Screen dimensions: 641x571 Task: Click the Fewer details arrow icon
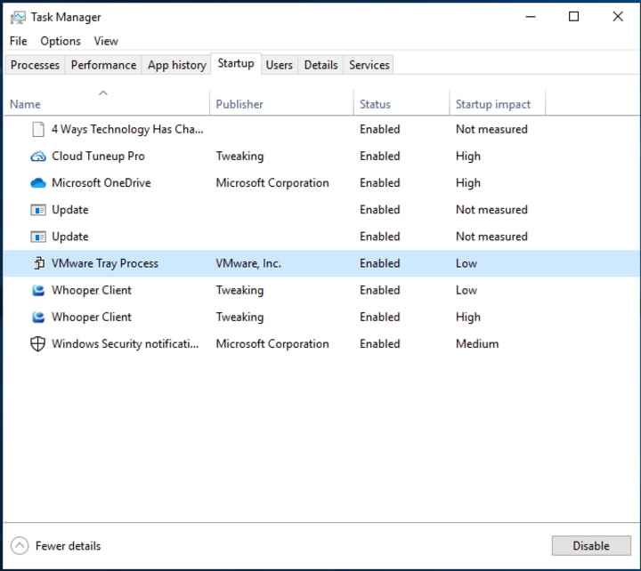(20, 546)
